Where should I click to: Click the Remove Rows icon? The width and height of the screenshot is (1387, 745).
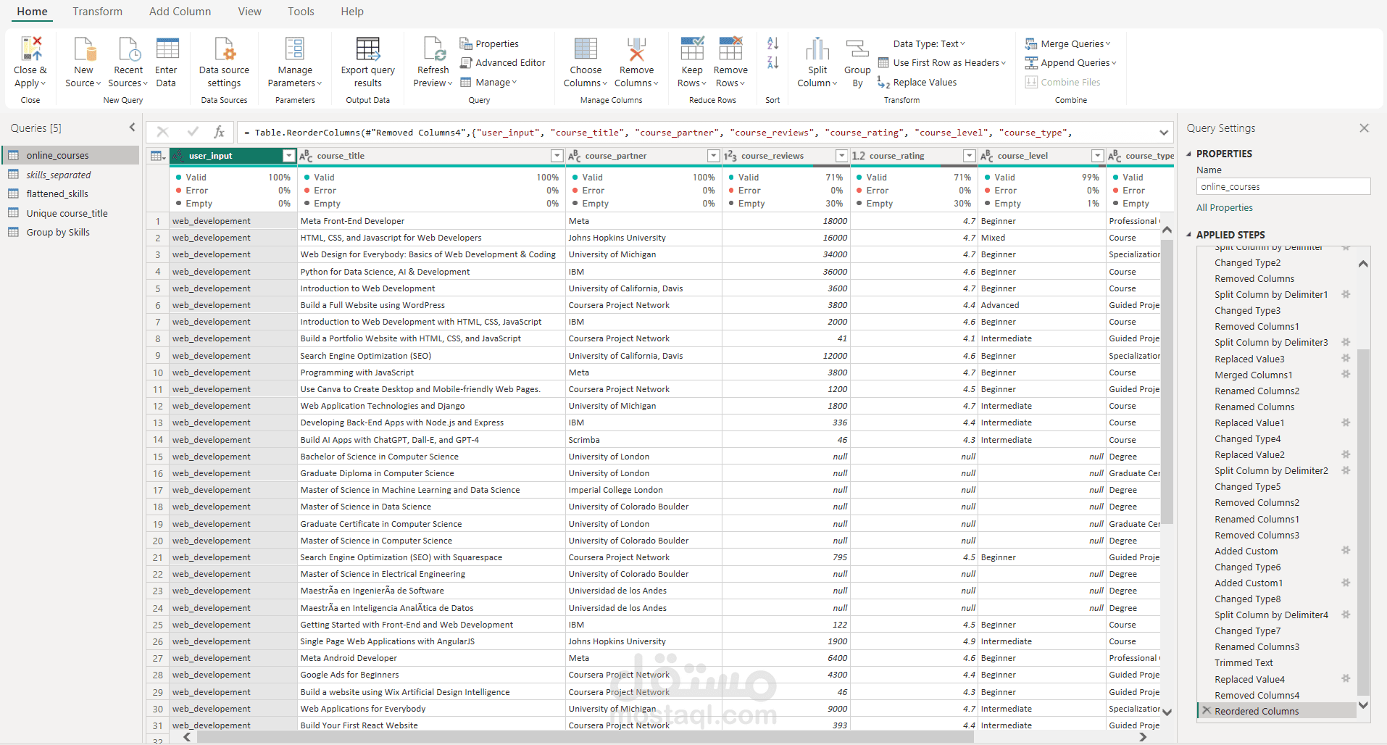click(730, 49)
